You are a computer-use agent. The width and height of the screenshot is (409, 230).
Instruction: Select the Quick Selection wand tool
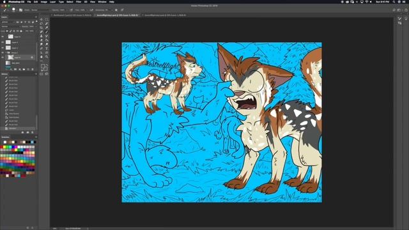(x=47, y=24)
